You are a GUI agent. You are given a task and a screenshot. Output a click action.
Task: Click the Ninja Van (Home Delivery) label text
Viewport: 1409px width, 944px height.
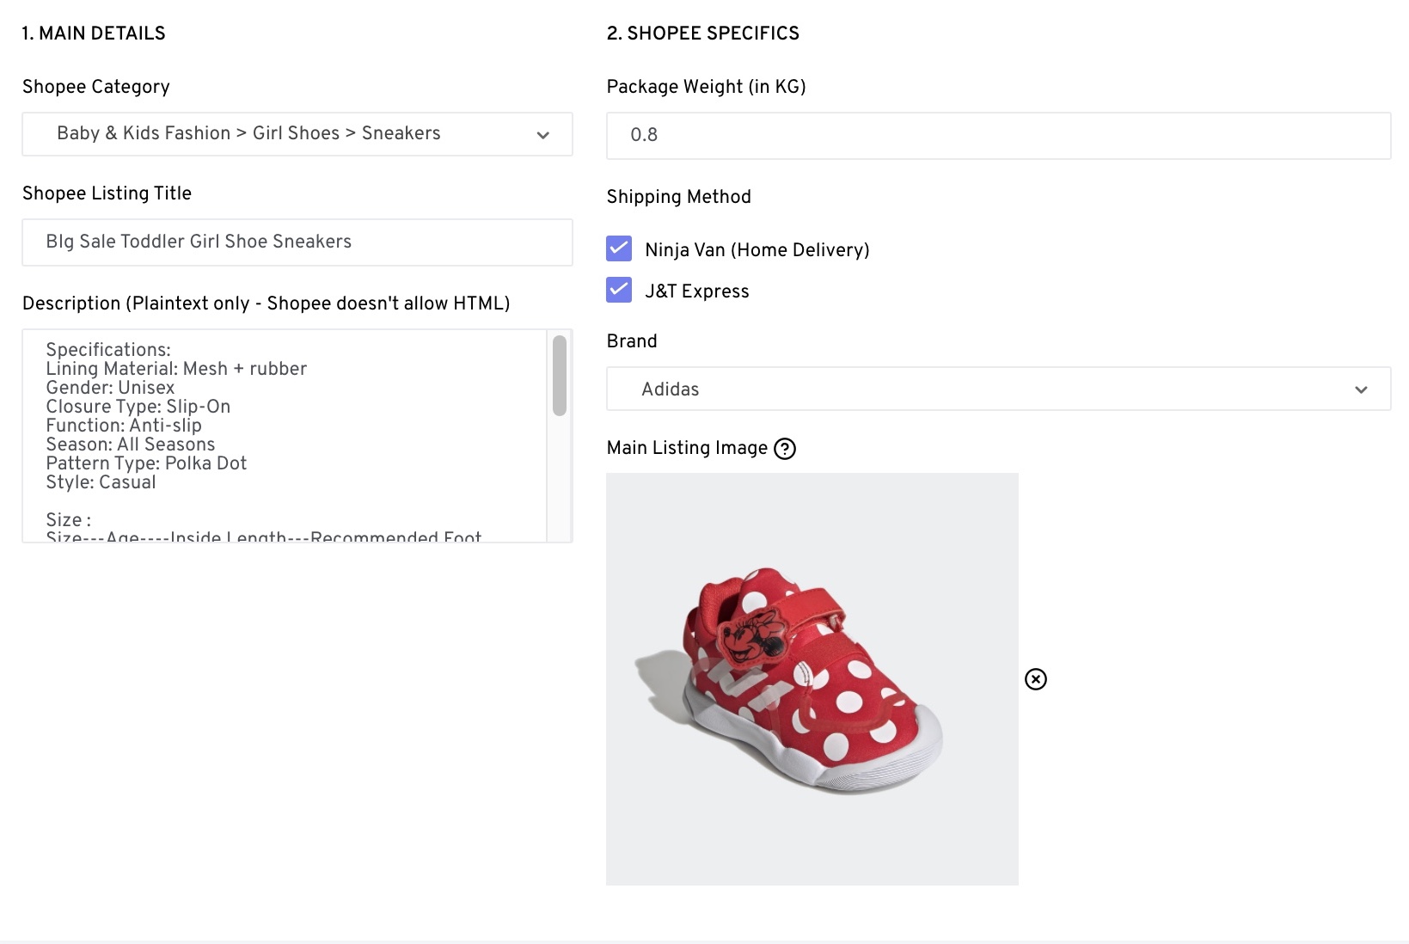click(x=757, y=250)
